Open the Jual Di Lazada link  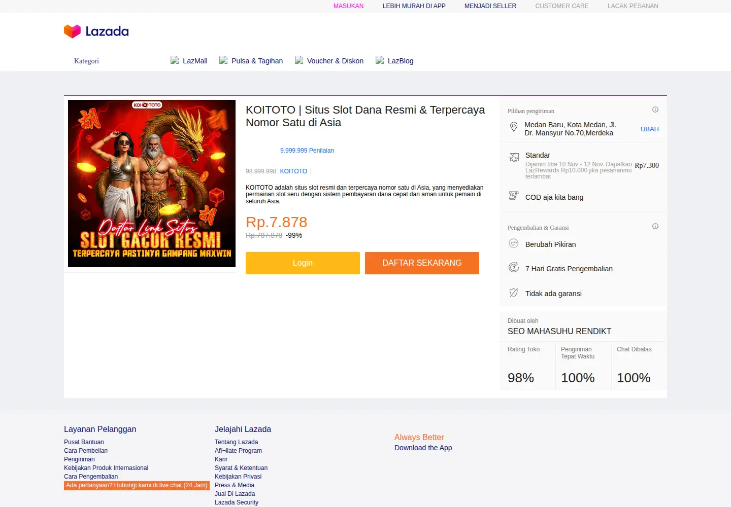point(235,494)
